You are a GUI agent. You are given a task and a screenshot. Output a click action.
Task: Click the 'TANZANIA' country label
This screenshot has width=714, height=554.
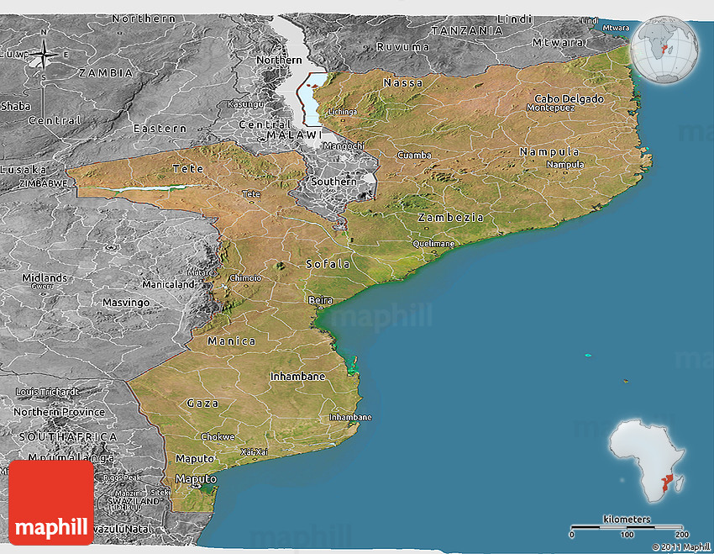(x=467, y=31)
